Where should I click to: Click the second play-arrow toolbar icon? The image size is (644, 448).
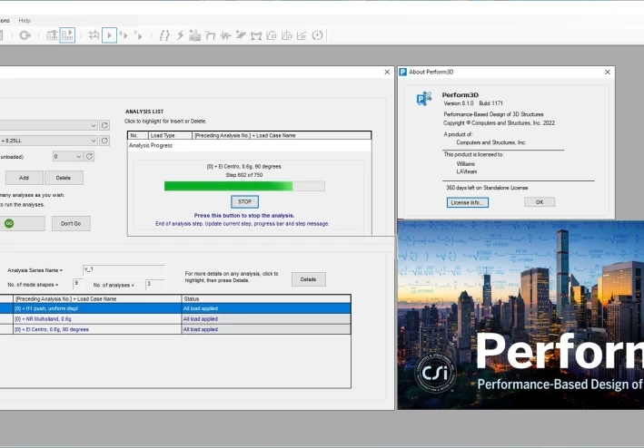coord(124,35)
